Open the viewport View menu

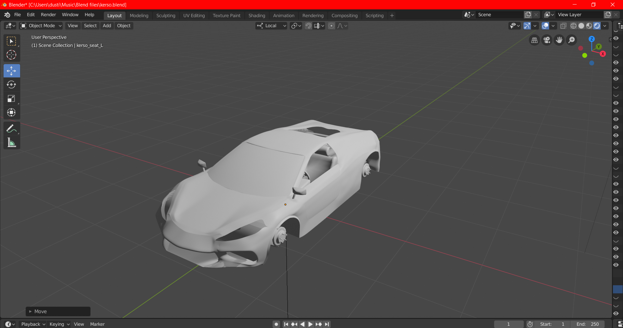[x=73, y=26]
